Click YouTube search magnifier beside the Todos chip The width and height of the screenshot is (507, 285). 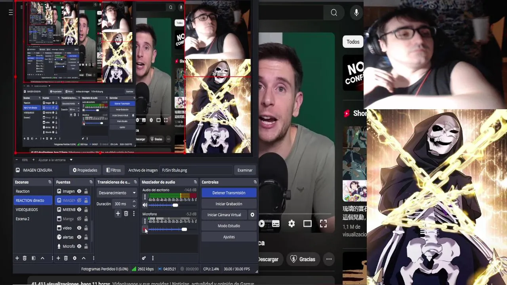[x=334, y=13]
